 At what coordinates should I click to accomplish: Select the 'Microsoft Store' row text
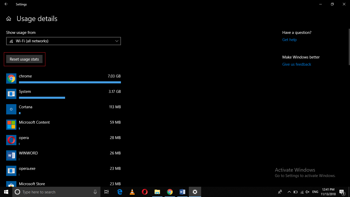coord(32,184)
